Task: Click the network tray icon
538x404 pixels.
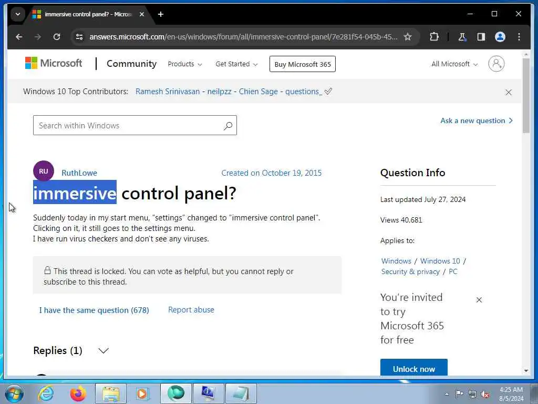Action: tap(472, 395)
